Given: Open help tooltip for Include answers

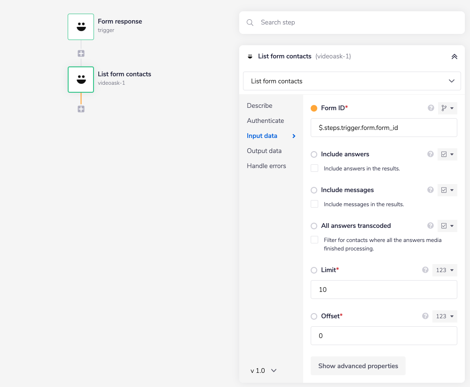Looking at the screenshot, I should 430,154.
